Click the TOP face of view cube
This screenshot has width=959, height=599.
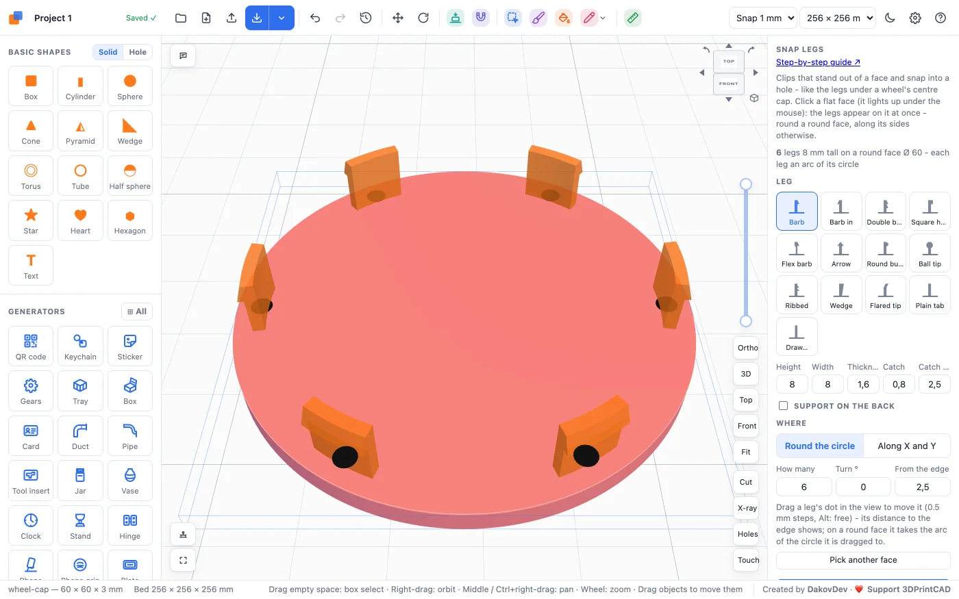(729, 61)
